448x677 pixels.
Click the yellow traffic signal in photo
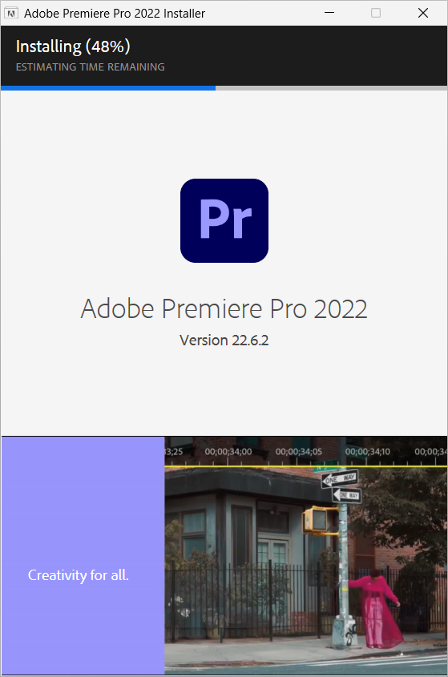[316, 521]
